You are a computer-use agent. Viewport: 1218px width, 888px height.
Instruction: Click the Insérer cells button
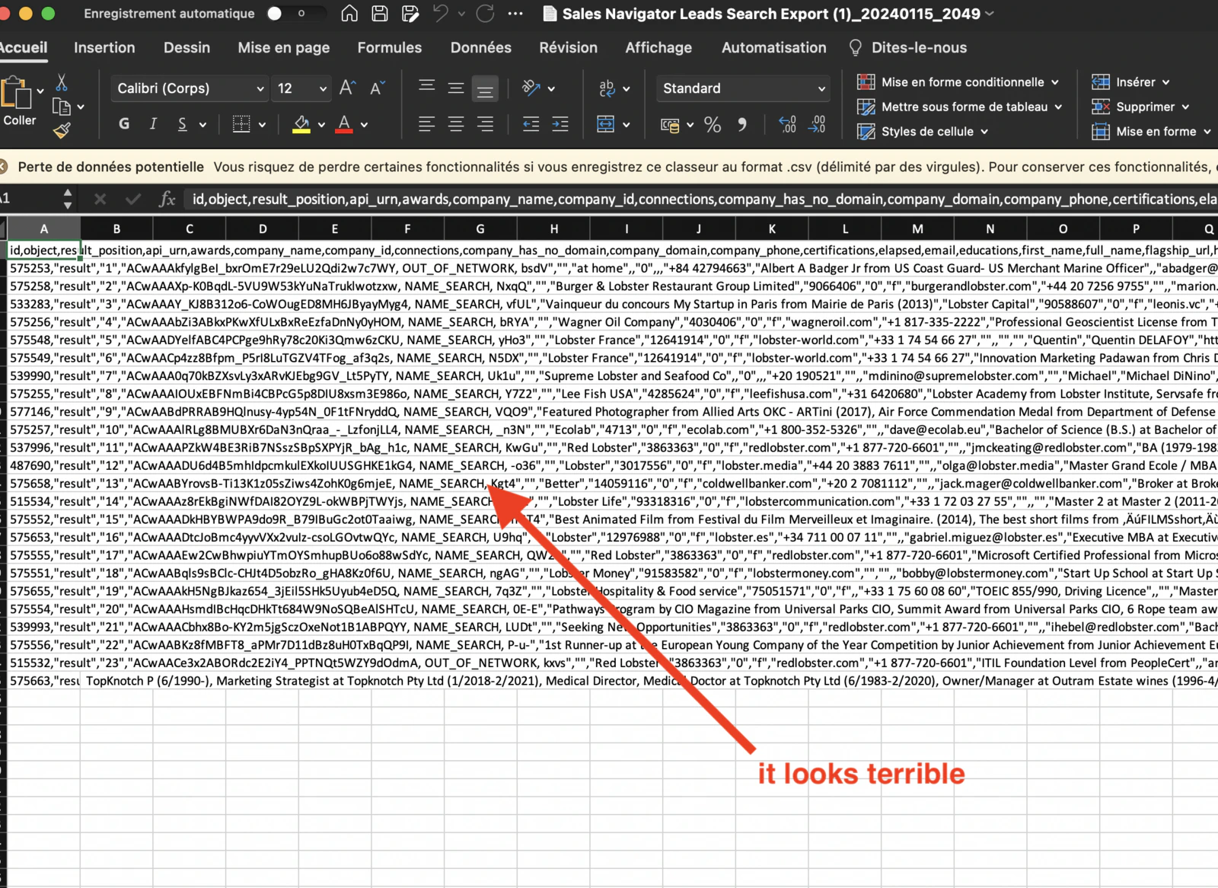point(1130,81)
